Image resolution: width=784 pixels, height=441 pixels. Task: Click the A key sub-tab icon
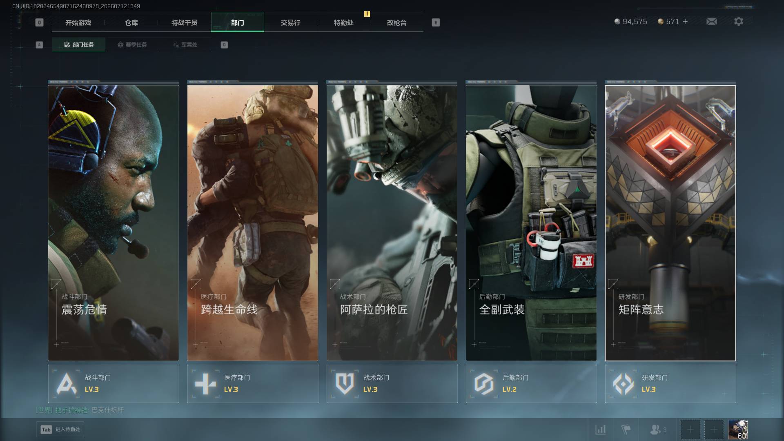click(x=39, y=45)
